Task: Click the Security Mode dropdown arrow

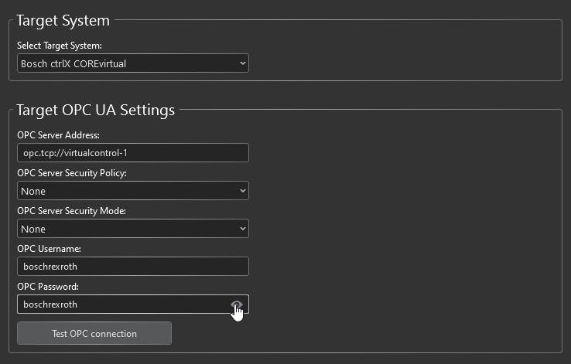Action: pyautogui.click(x=242, y=229)
